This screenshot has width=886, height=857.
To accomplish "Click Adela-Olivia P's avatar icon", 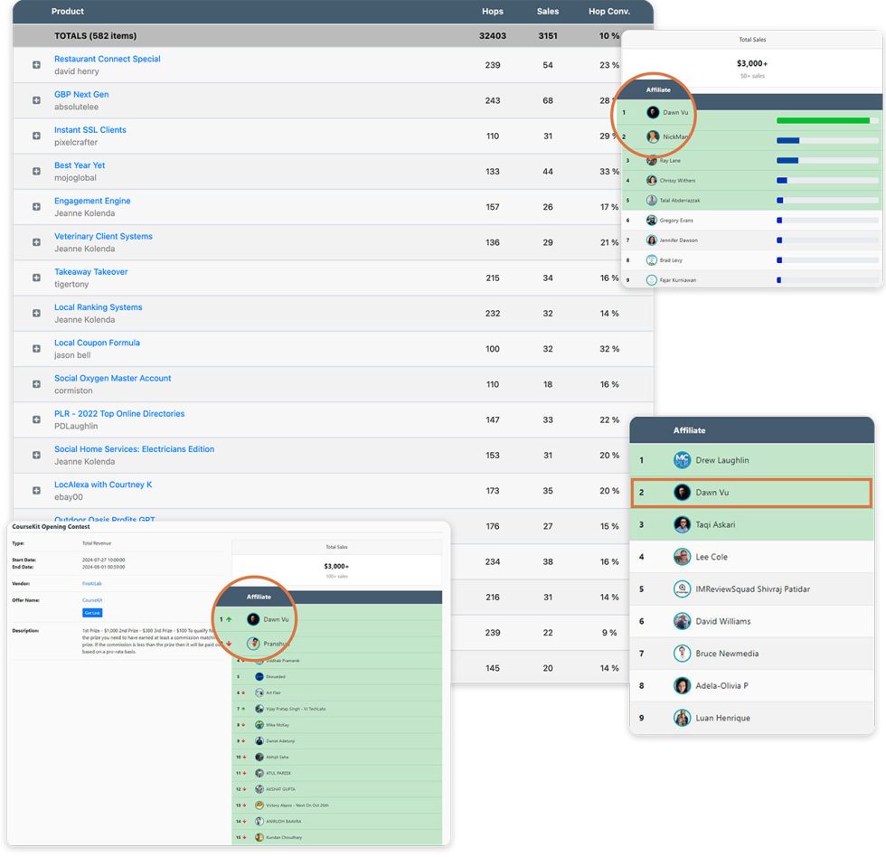I will click(x=682, y=685).
